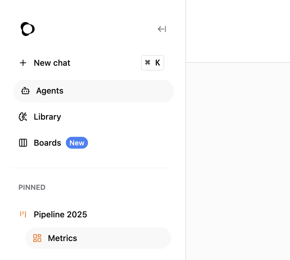Click the ⌘K shortcut badge
290x260 pixels.
[153, 63]
